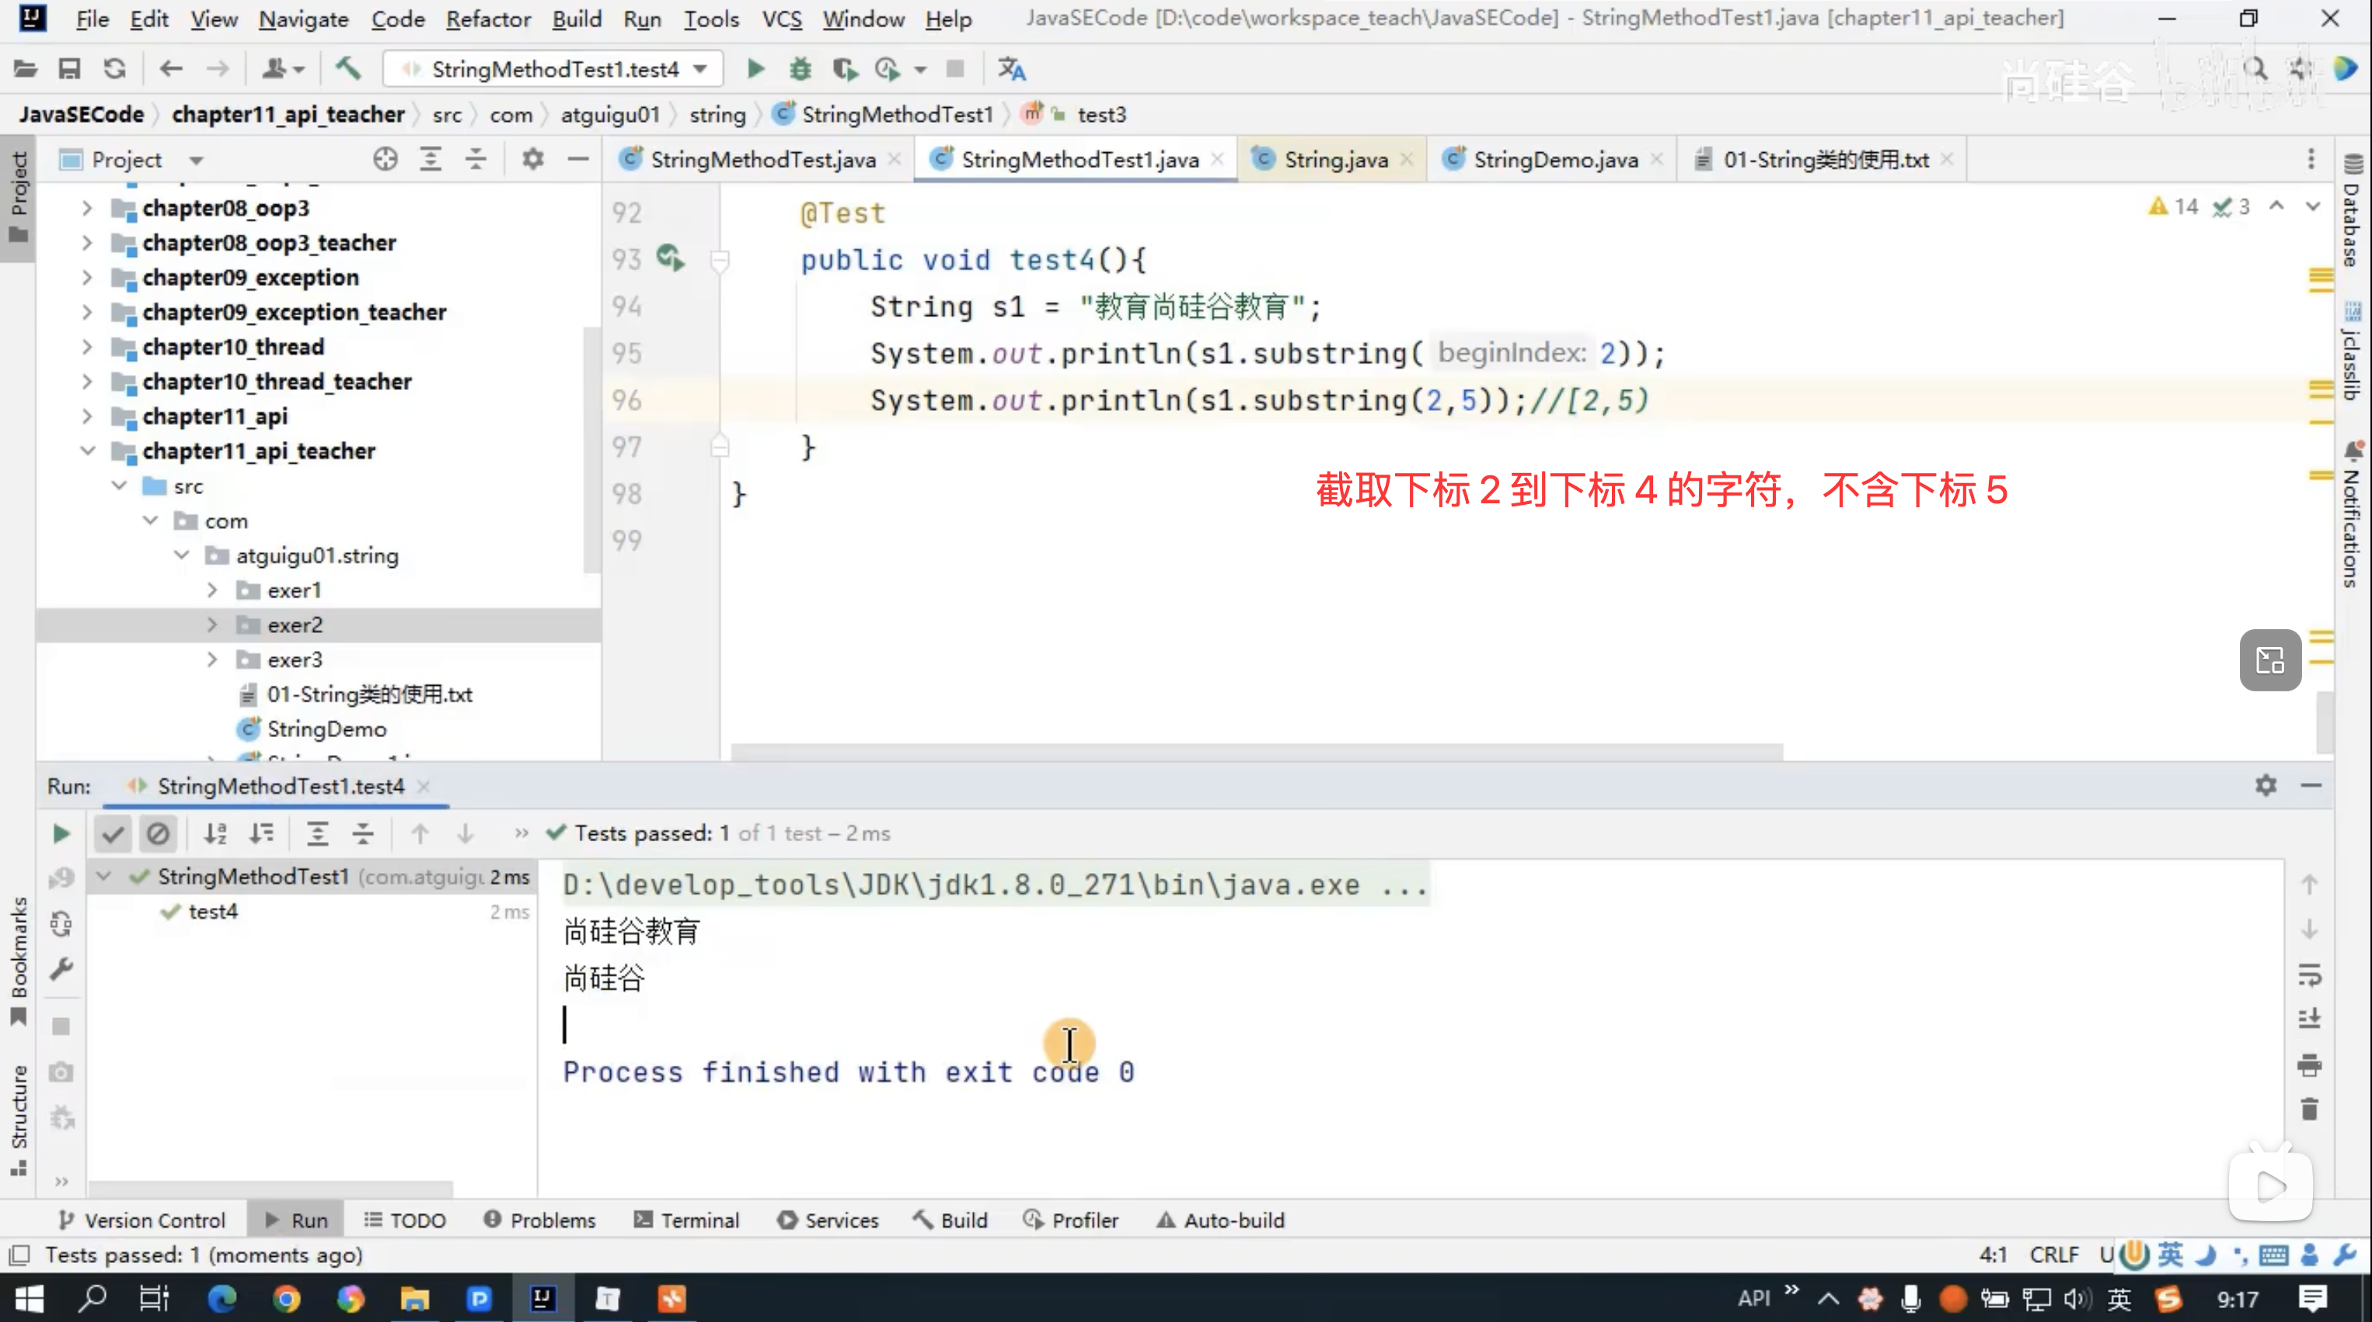Toggle Show Passed tests checkmark button

click(x=113, y=833)
